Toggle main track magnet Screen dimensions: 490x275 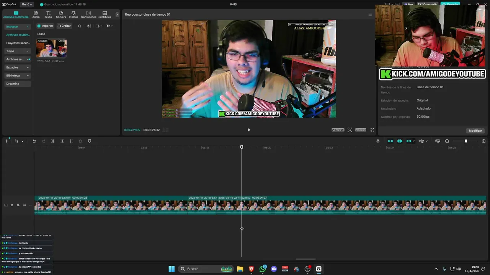pos(390,141)
